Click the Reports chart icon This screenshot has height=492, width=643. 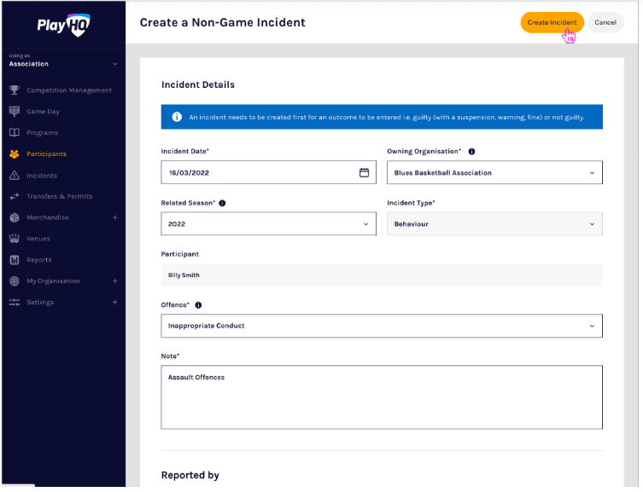[x=15, y=260]
